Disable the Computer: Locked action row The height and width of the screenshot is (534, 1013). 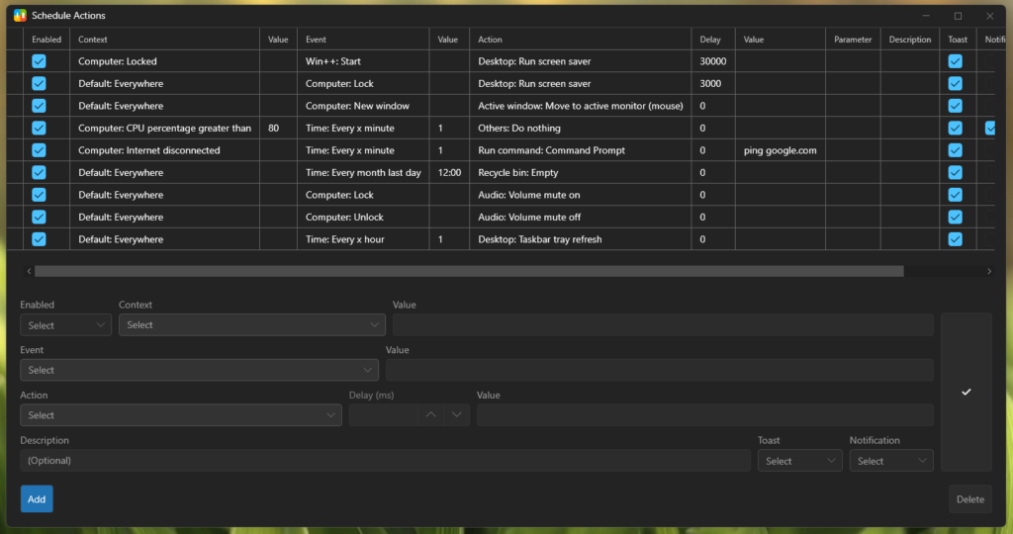pos(39,61)
